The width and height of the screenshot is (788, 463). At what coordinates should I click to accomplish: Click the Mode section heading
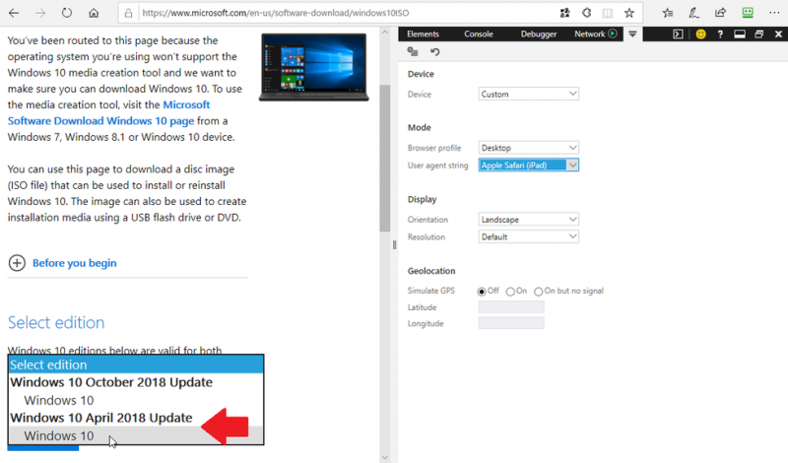tap(420, 128)
